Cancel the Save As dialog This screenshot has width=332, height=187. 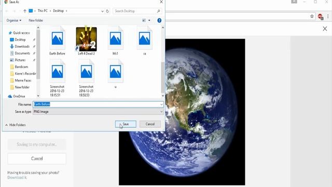tap(150, 124)
